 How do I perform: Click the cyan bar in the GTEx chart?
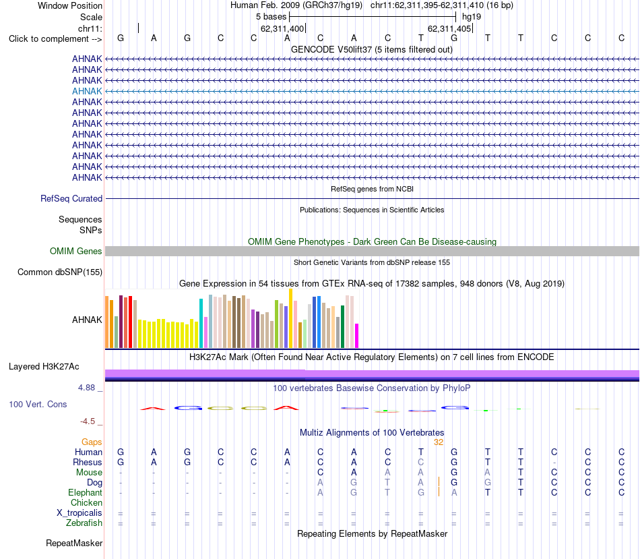[201, 324]
